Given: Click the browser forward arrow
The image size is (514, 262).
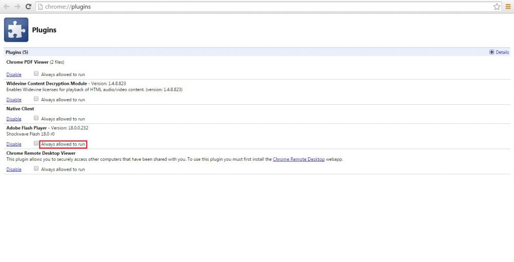Looking at the screenshot, I should tap(17, 7).
